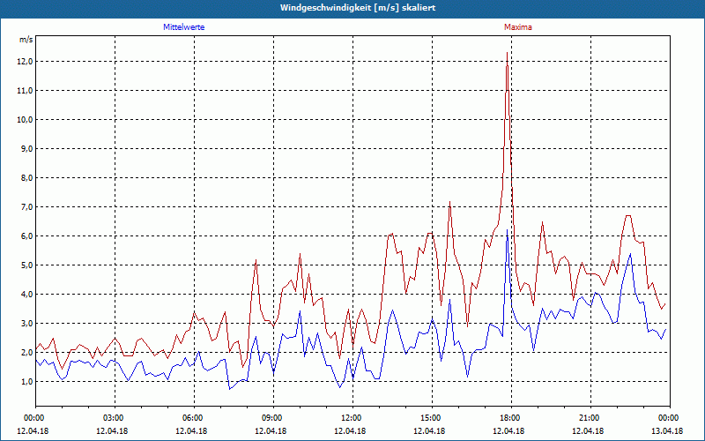Click the x-axis time label '15:00'
Image resolution: width=705 pixels, height=441 pixels.
tap(432, 418)
